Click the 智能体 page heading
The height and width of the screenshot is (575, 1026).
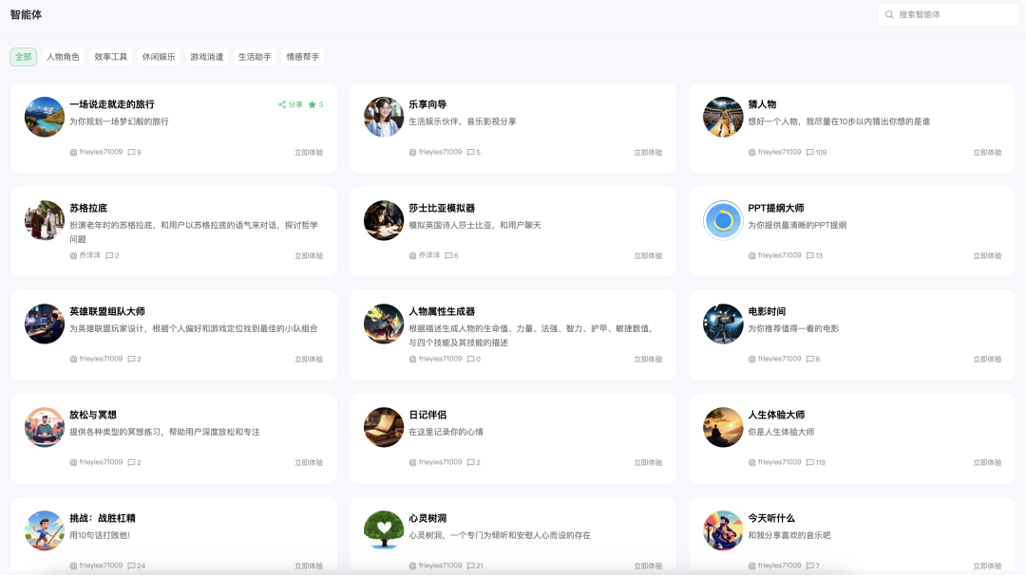(27, 14)
